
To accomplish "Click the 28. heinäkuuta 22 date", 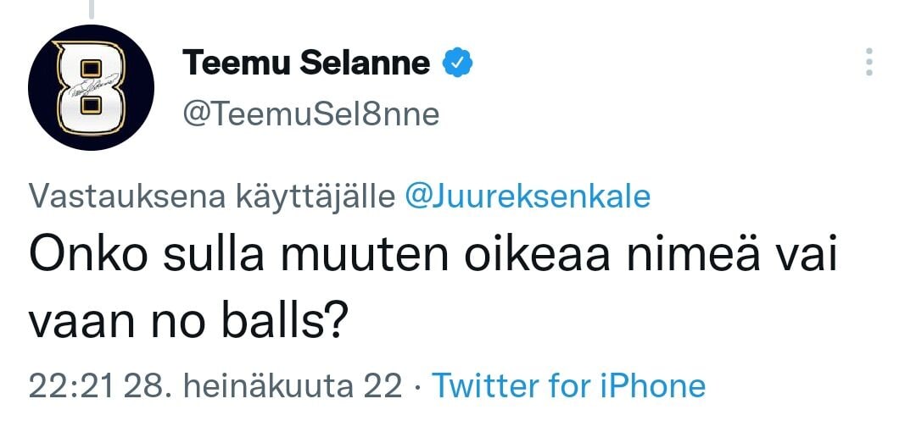I will [x=264, y=386].
